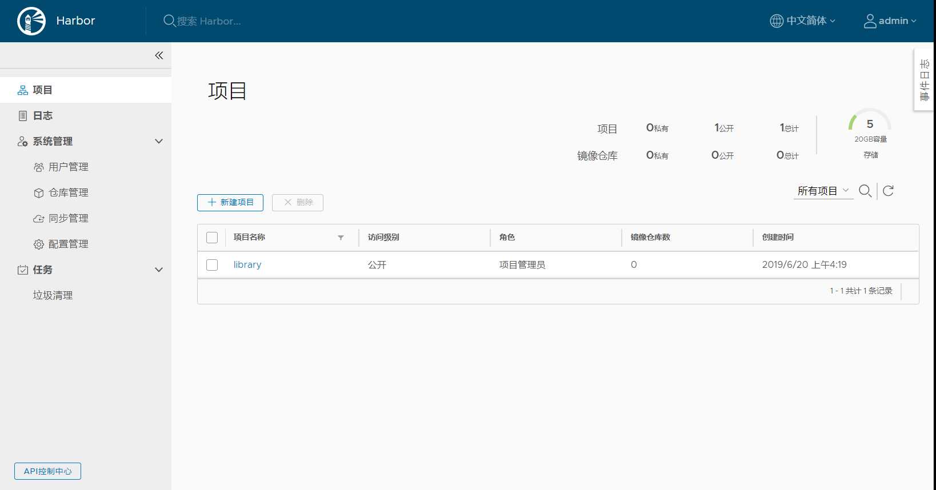Click the 日志 log icon

coord(23,116)
